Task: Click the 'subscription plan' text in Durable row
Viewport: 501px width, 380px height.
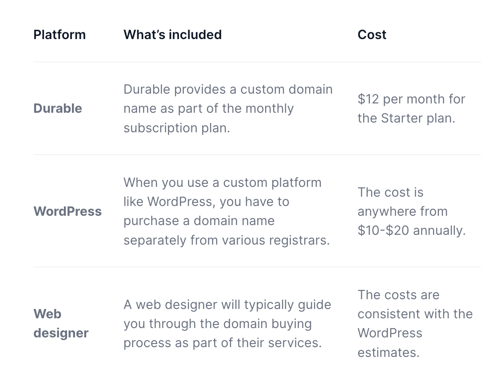Action: pos(176,128)
